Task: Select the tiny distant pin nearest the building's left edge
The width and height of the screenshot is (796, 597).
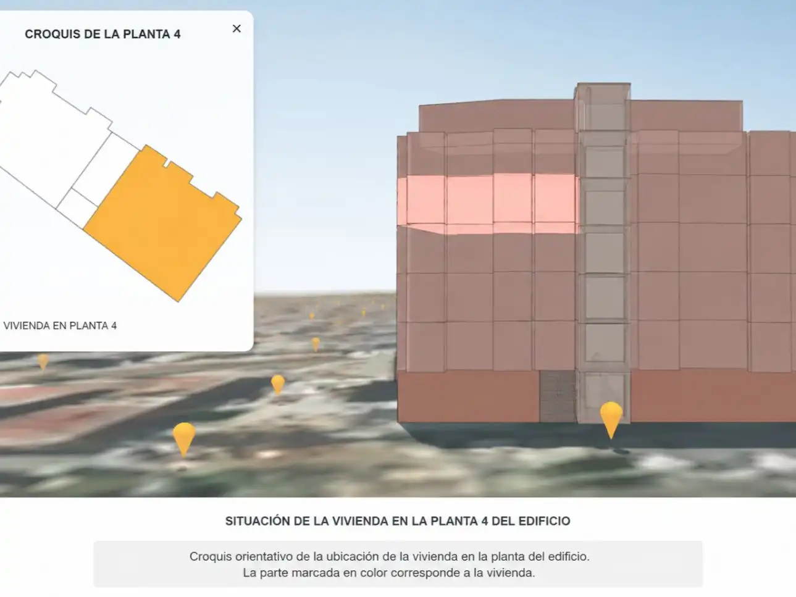Action: coord(382,306)
